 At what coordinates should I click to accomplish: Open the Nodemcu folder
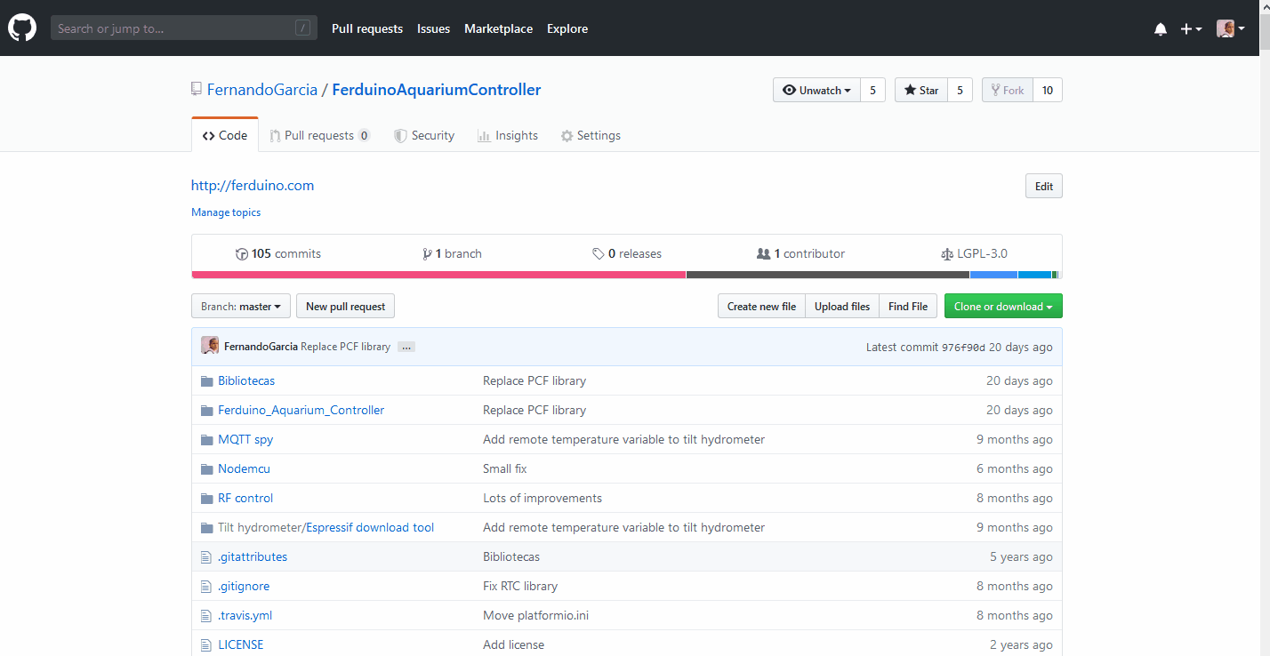[244, 468]
